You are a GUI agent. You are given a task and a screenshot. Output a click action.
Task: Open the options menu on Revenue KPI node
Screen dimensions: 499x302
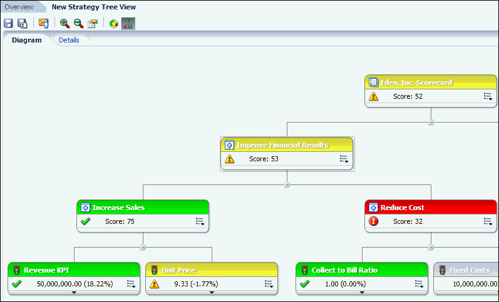(131, 284)
